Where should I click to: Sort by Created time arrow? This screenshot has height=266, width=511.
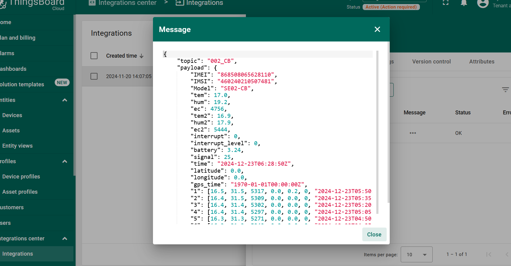tap(141, 56)
